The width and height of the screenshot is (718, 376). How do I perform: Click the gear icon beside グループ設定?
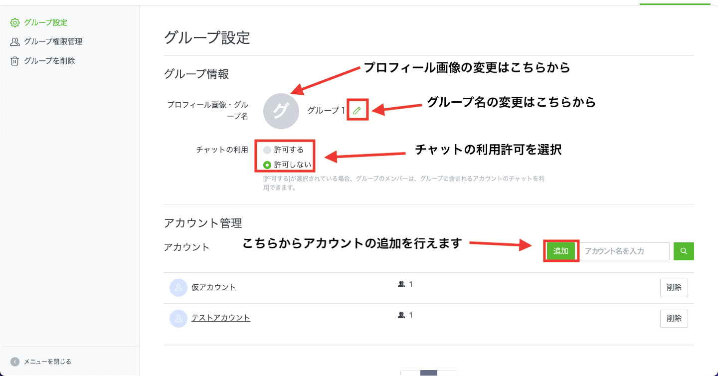[15, 23]
